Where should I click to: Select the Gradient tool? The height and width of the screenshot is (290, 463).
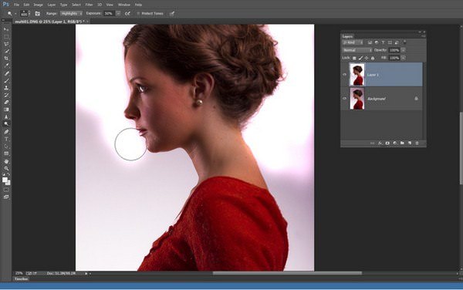(6, 110)
